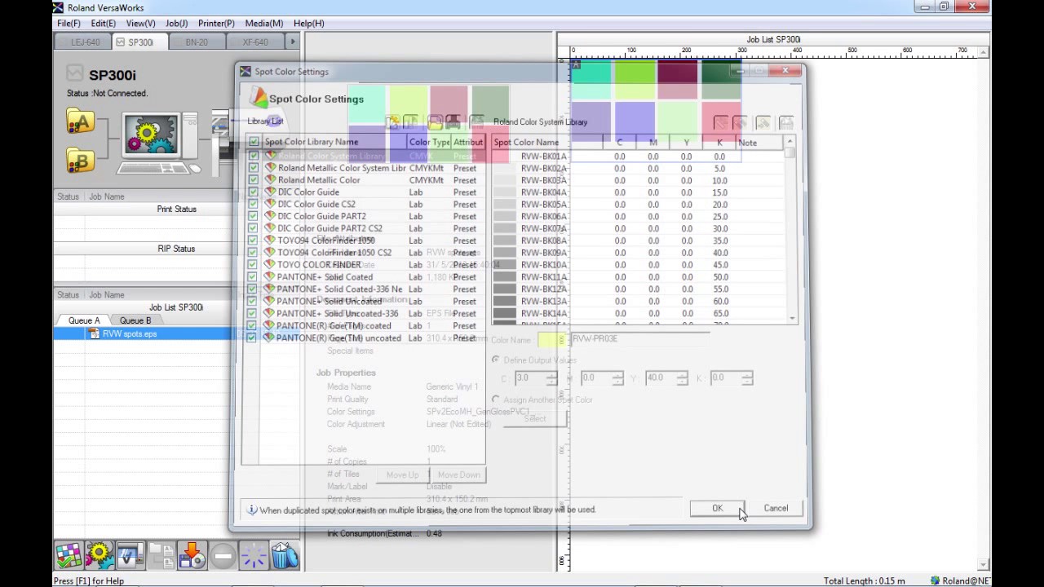Click the Move Down button
The height and width of the screenshot is (587, 1044).
pos(458,474)
